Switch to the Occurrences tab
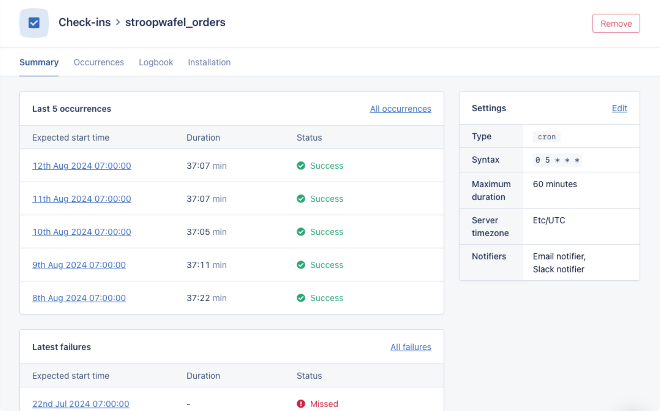 click(99, 62)
